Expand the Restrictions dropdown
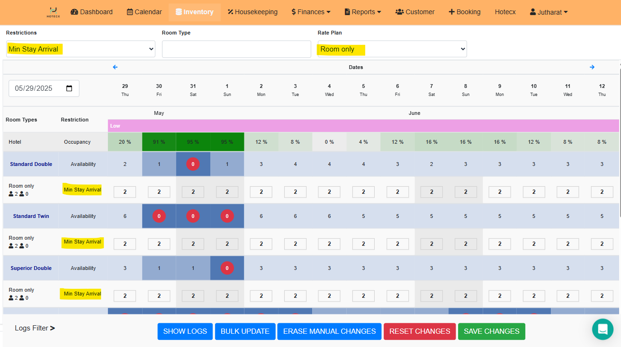The width and height of the screenshot is (621, 347). (81, 49)
